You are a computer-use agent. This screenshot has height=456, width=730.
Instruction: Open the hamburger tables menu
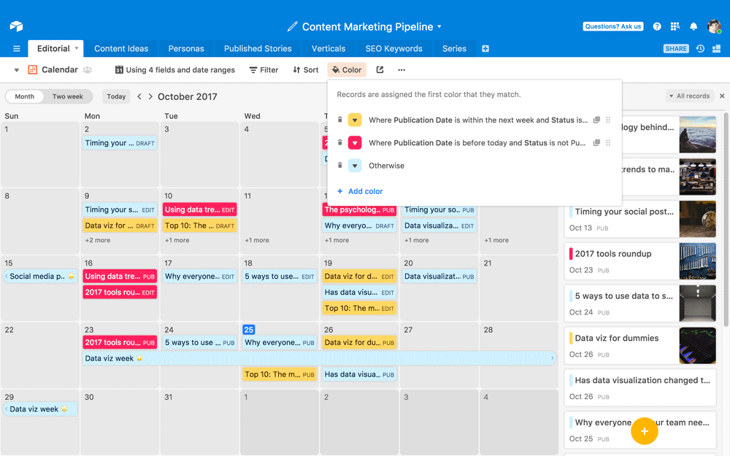click(17, 48)
